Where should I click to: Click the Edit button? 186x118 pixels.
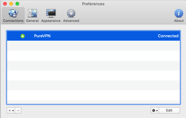click(x=169, y=110)
